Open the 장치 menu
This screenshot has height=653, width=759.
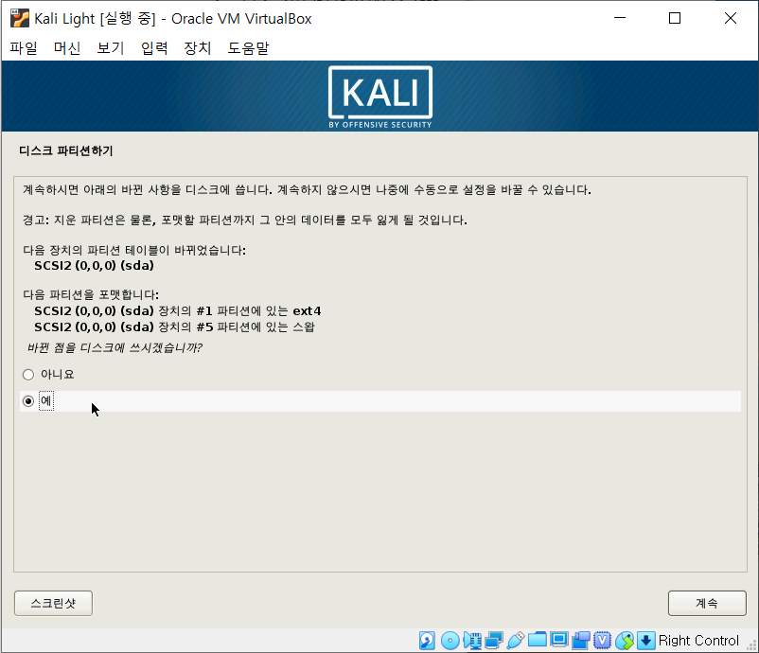point(198,48)
